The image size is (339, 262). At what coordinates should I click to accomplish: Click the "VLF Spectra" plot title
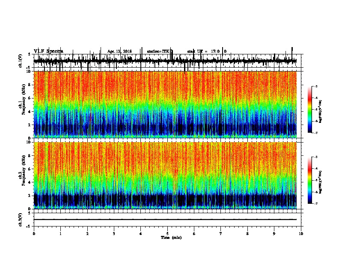[x=48, y=51]
